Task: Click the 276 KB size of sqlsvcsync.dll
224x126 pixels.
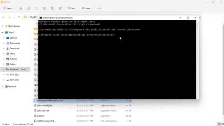Action: (x=128, y=111)
